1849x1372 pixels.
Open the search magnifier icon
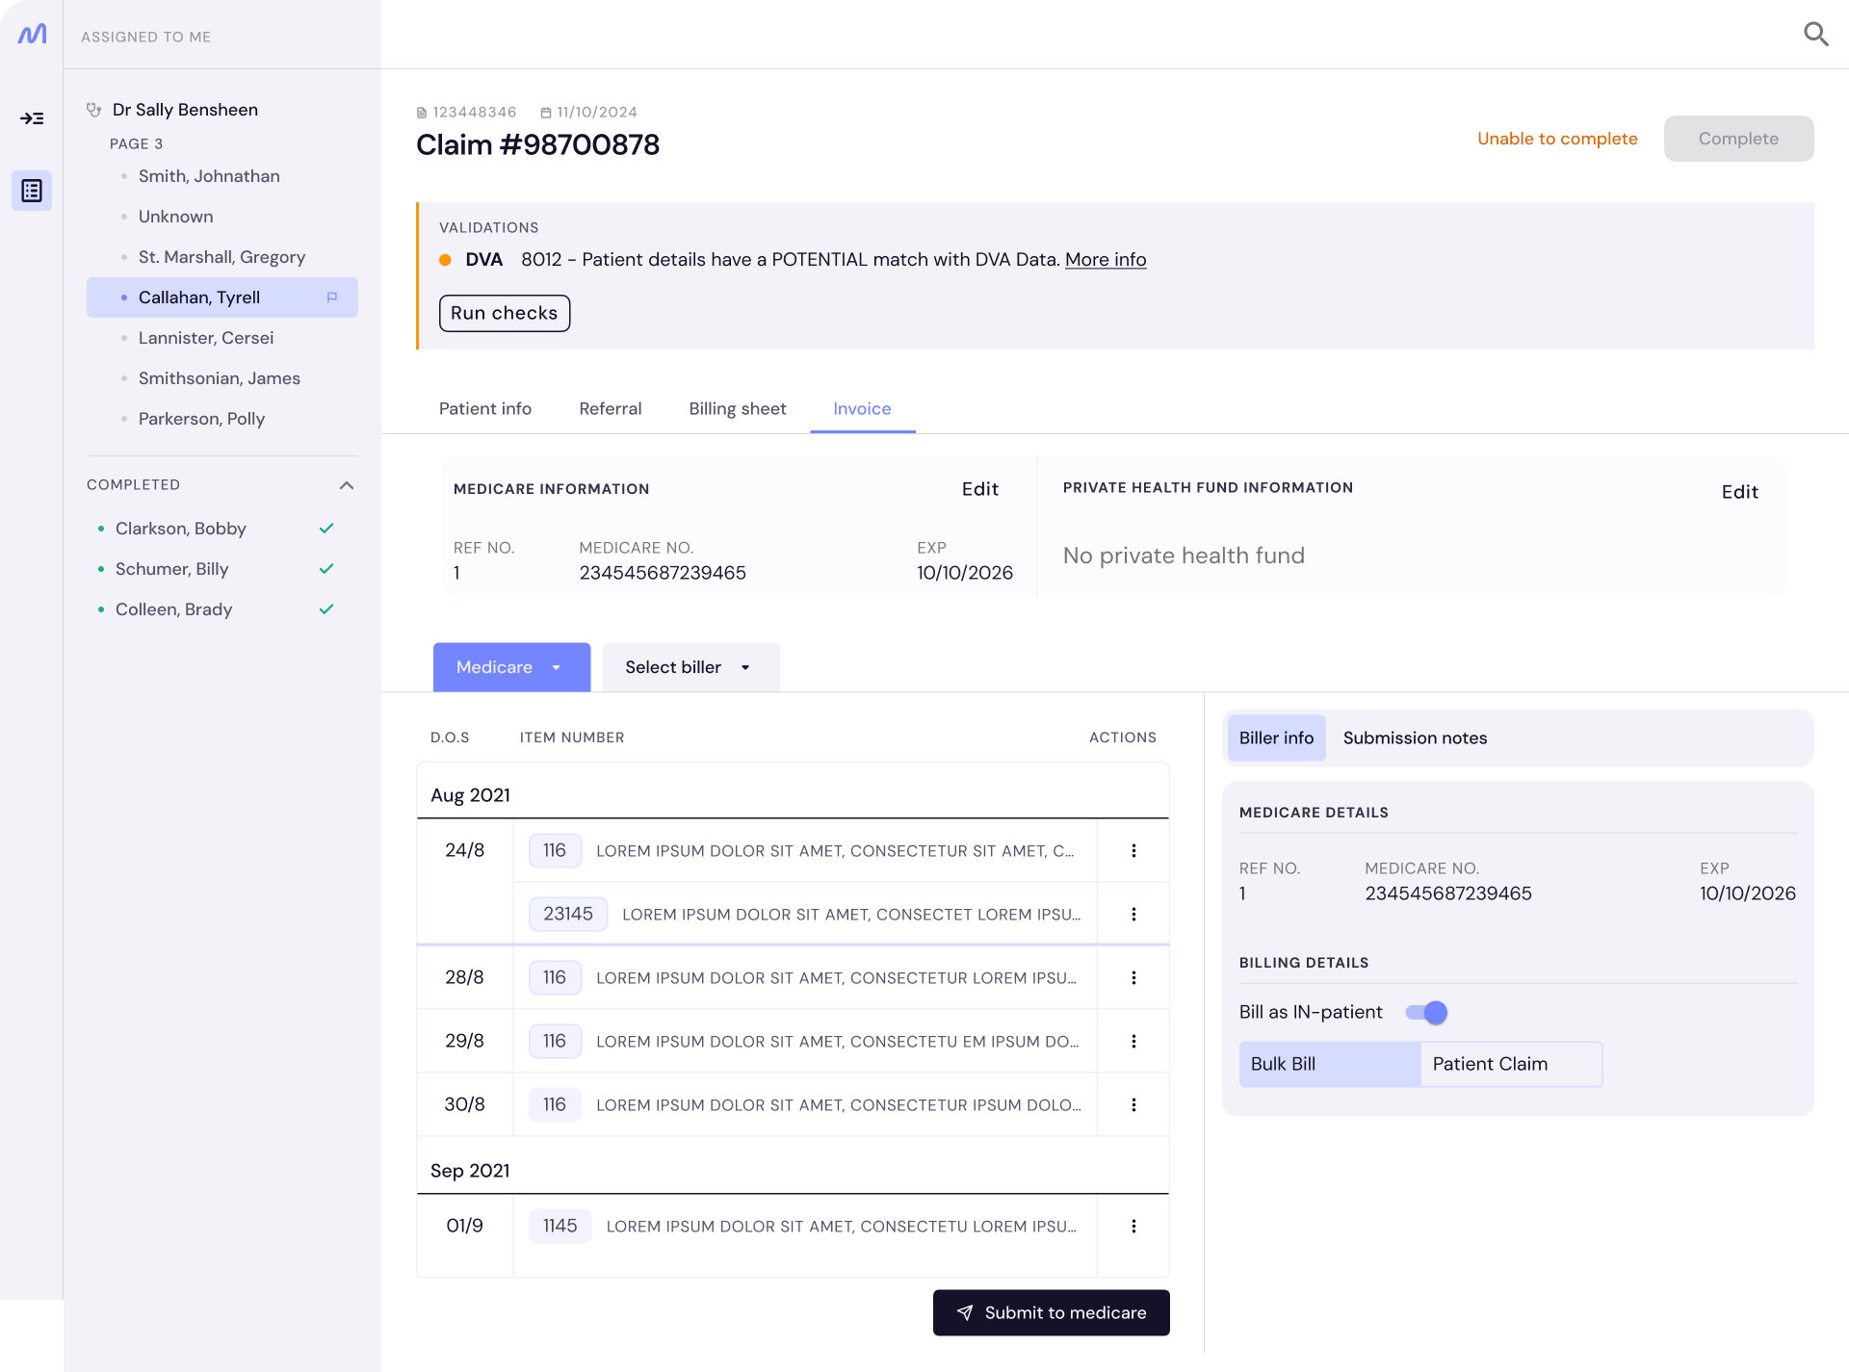tap(1815, 35)
